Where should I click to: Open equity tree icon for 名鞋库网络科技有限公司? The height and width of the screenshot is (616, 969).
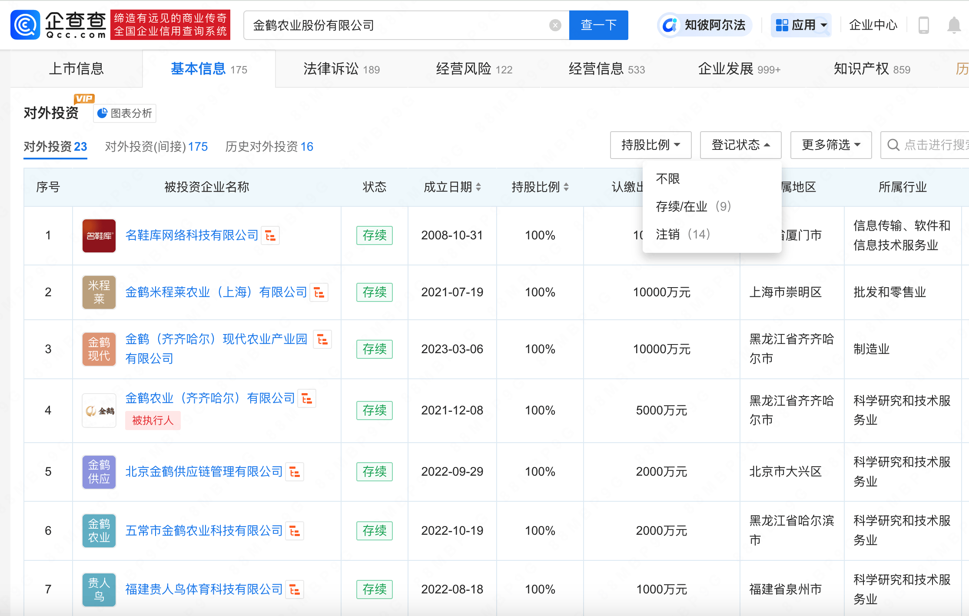click(270, 235)
